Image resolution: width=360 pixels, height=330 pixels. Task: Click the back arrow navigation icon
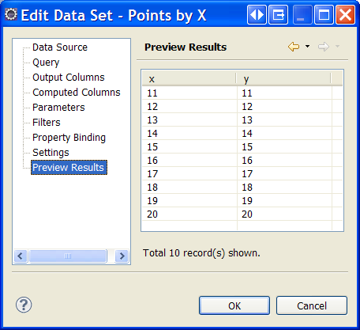tap(294, 47)
